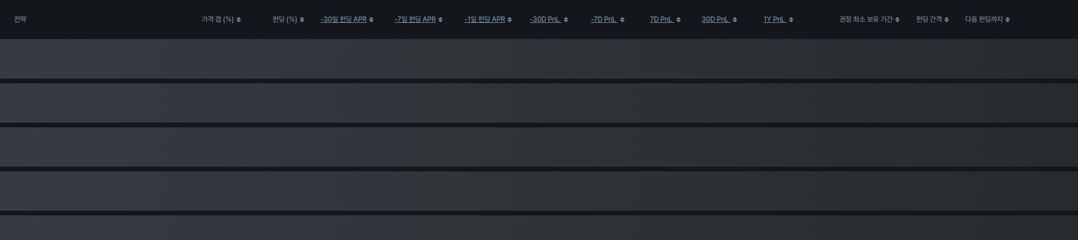Select the first empty table row
The height and width of the screenshot is (240, 1078).
tap(539, 59)
